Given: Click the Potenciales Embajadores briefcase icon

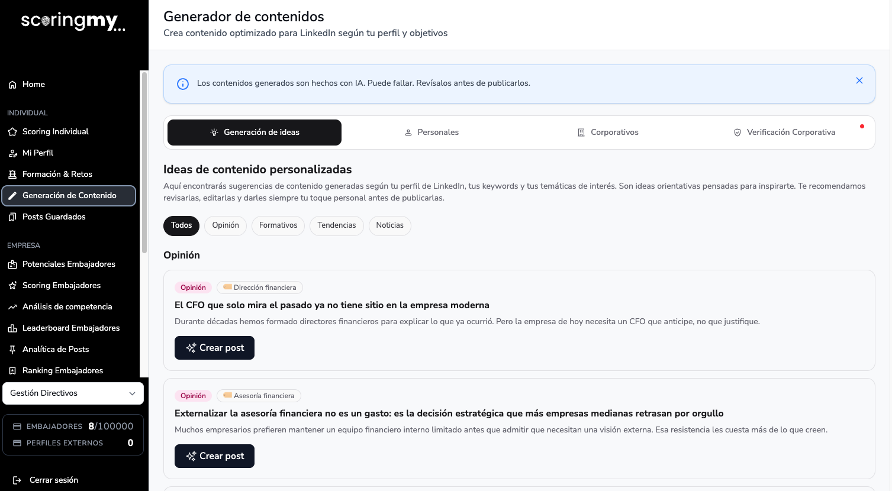Looking at the screenshot, I should [x=12, y=264].
